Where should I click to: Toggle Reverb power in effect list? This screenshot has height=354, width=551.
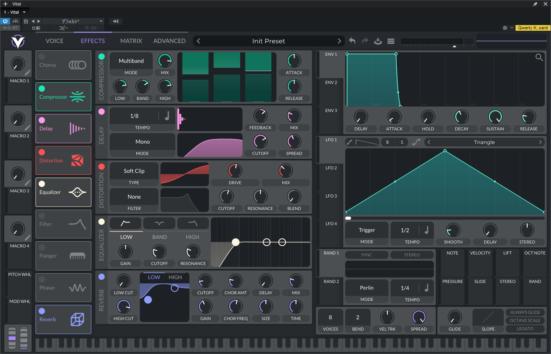42,311
